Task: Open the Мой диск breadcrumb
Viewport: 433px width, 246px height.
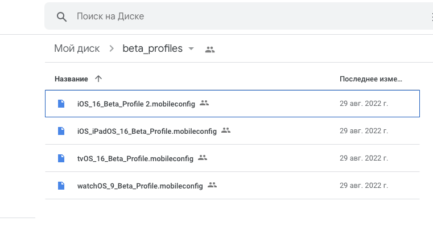Action: [77, 49]
